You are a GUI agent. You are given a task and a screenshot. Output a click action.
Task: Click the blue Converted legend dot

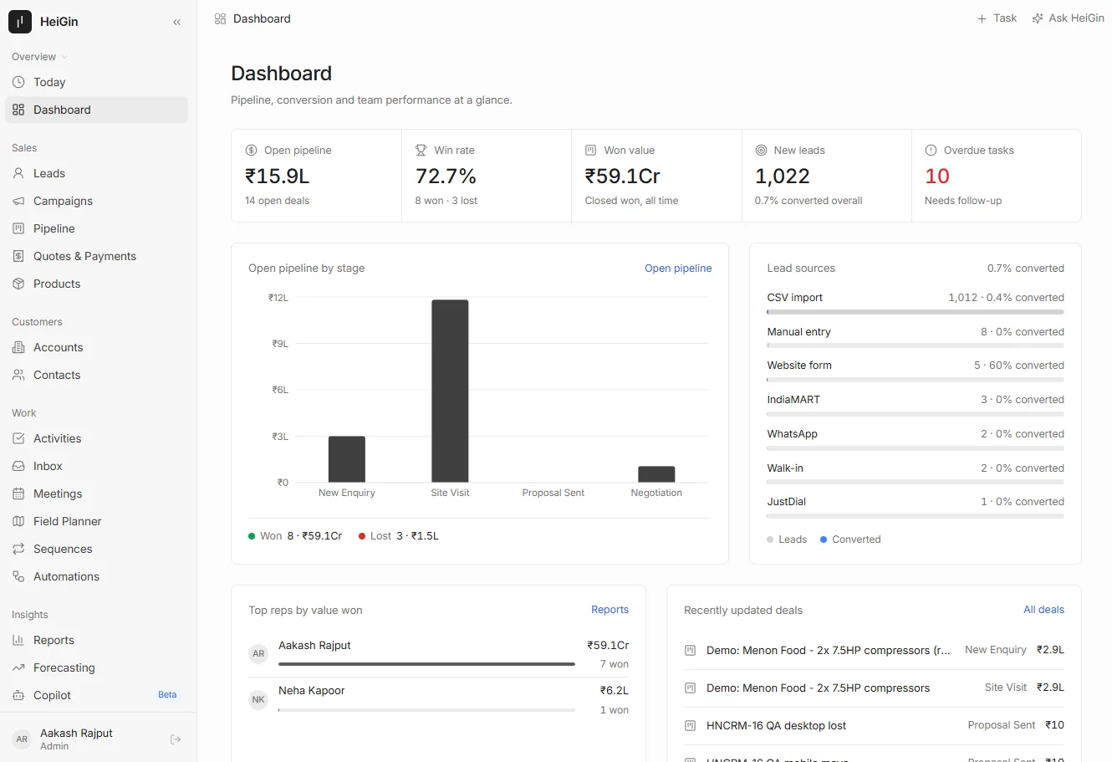[x=824, y=540]
